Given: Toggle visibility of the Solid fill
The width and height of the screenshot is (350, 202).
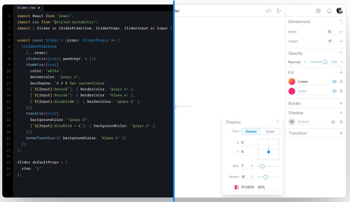Looking at the screenshot, I should click(x=334, y=91).
